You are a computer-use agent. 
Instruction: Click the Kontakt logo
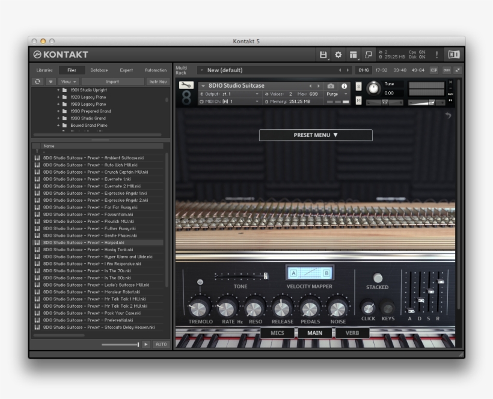(x=61, y=55)
